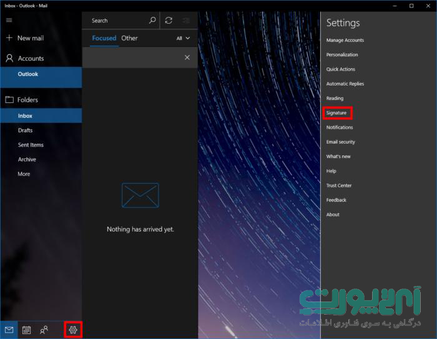Open What's new
The image size is (437, 339).
[338, 157]
